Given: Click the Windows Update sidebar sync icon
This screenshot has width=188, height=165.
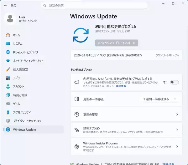Looking at the screenshot, I should coord(8,129).
